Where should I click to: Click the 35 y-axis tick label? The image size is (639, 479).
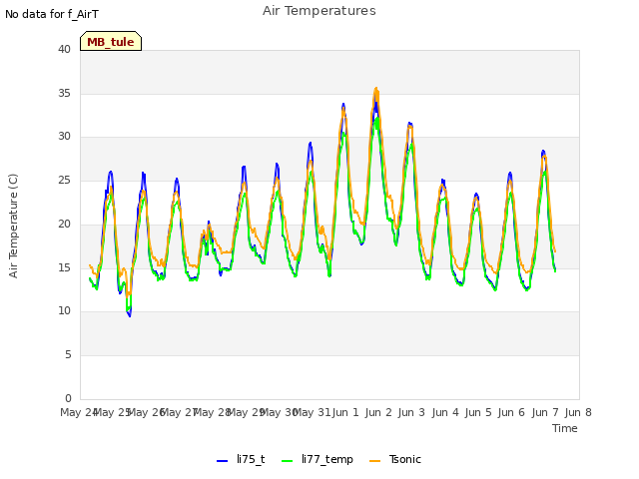[x=64, y=93]
